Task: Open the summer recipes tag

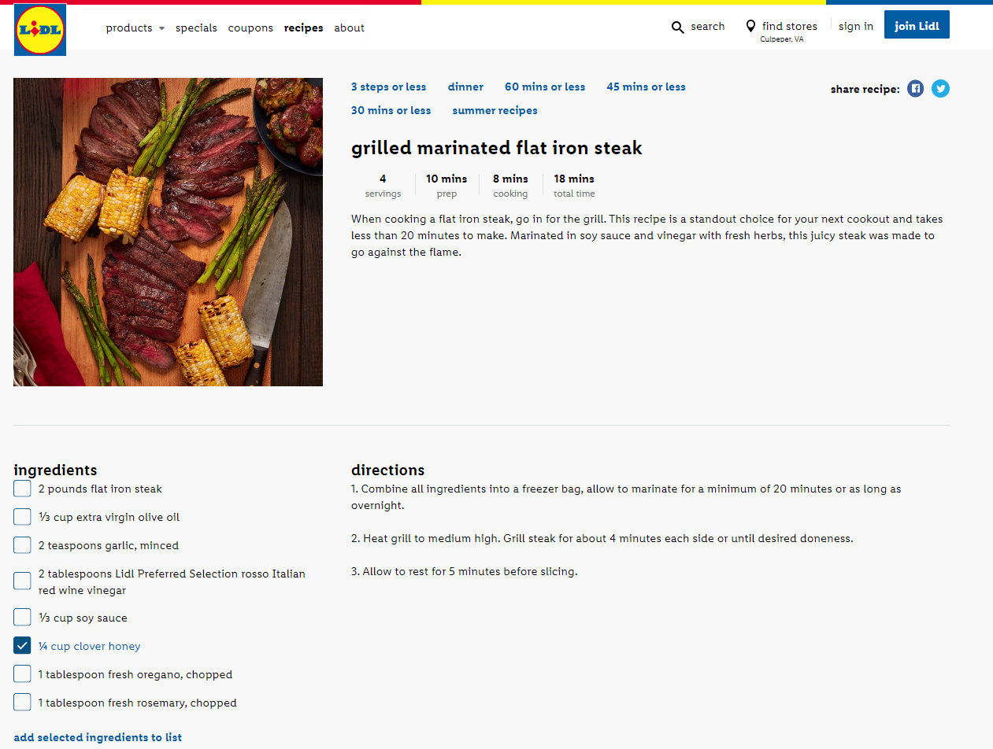Action: tap(495, 111)
